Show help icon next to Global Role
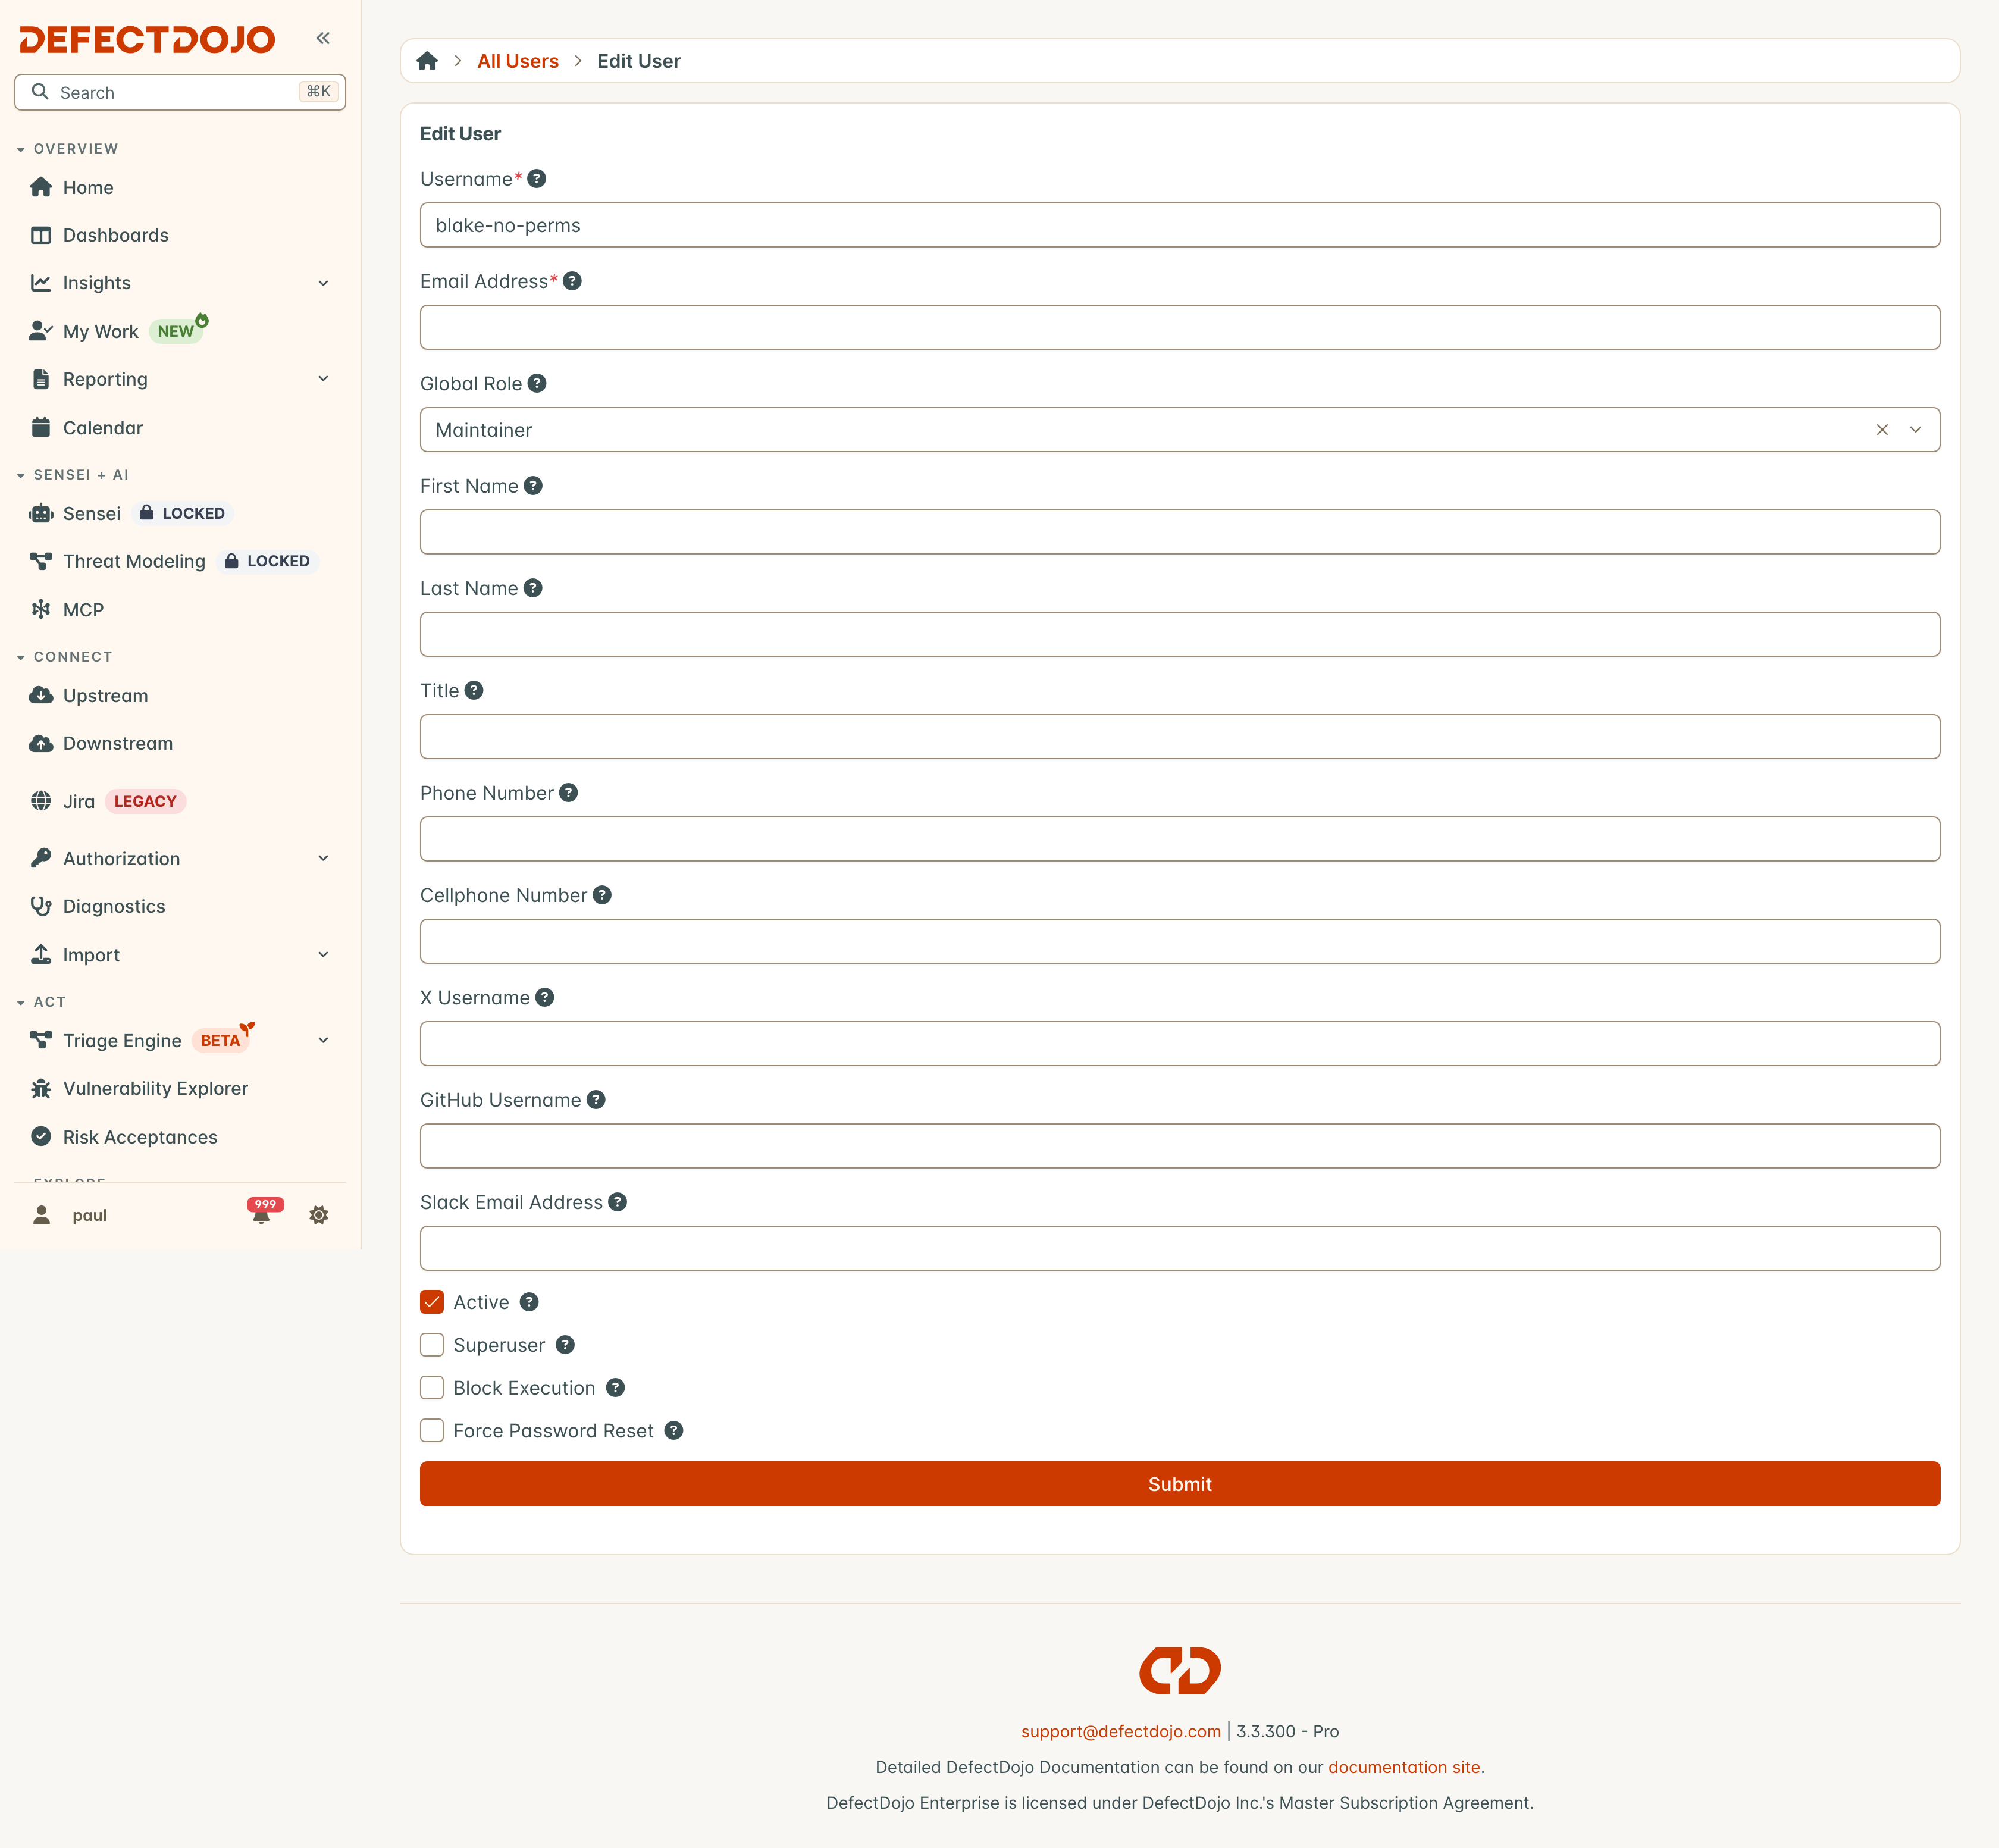 (537, 383)
